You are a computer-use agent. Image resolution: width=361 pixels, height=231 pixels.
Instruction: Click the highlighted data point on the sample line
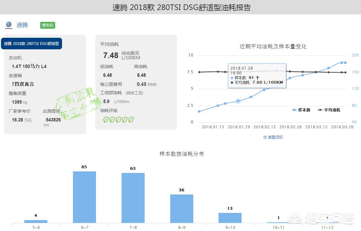click(x=238, y=101)
